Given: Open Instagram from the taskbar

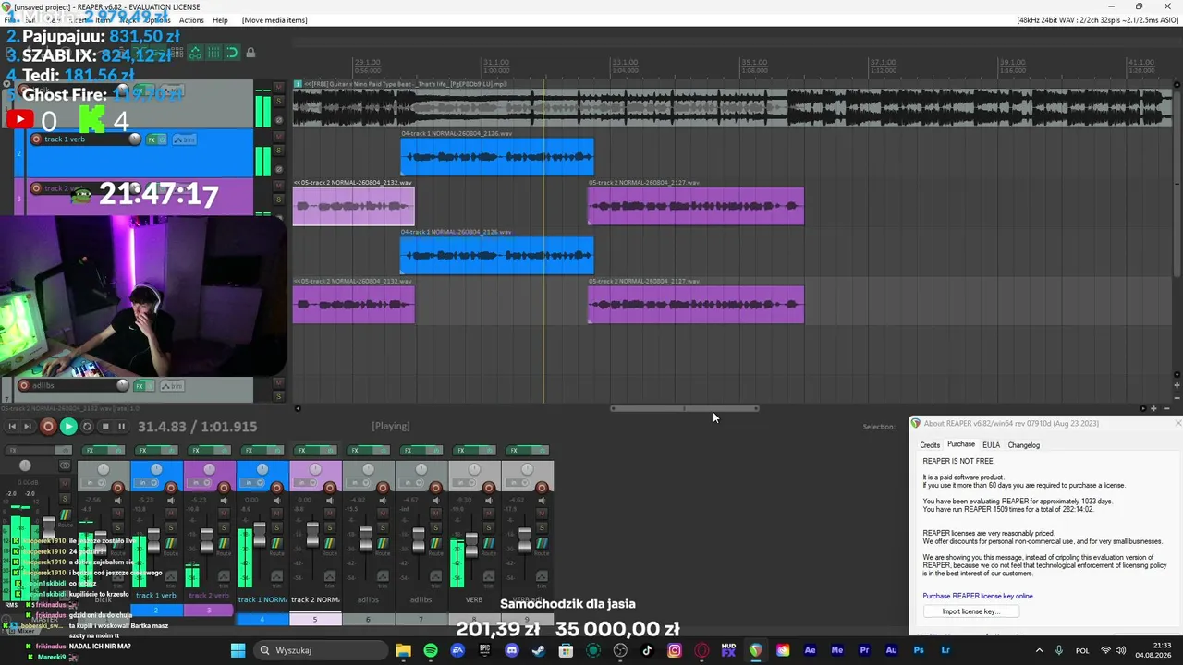Looking at the screenshot, I should (675, 650).
